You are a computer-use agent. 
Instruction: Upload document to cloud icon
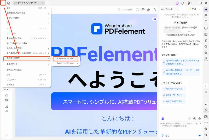[x=149, y=10]
